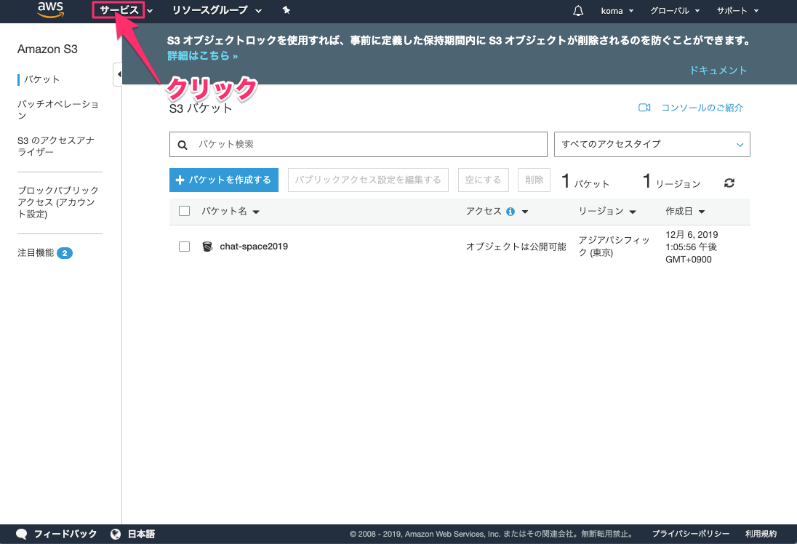The image size is (797, 544).
Task: Click the バケットを作成する button
Action: [224, 180]
